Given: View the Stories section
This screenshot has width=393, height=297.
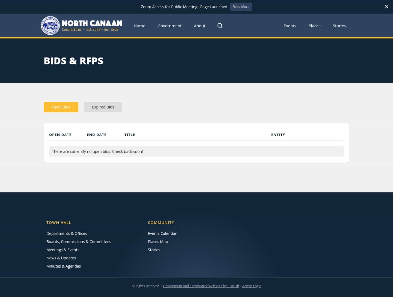Looking at the screenshot, I should point(339,26).
